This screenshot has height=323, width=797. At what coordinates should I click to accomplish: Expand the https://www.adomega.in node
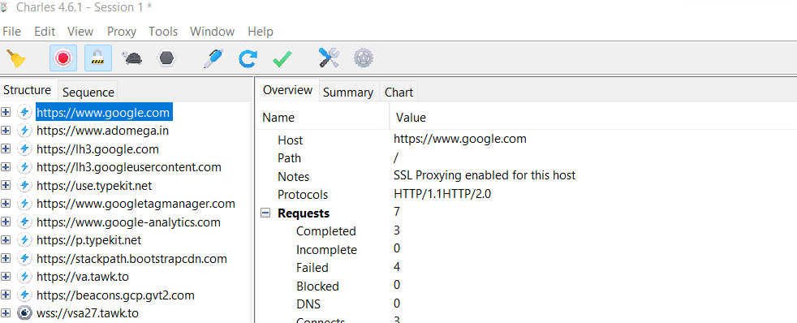click(6, 131)
